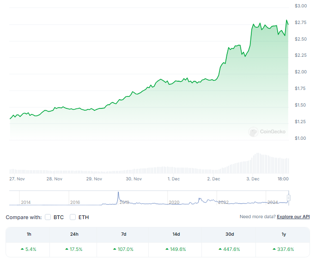Click the 30d column header

click(x=230, y=234)
